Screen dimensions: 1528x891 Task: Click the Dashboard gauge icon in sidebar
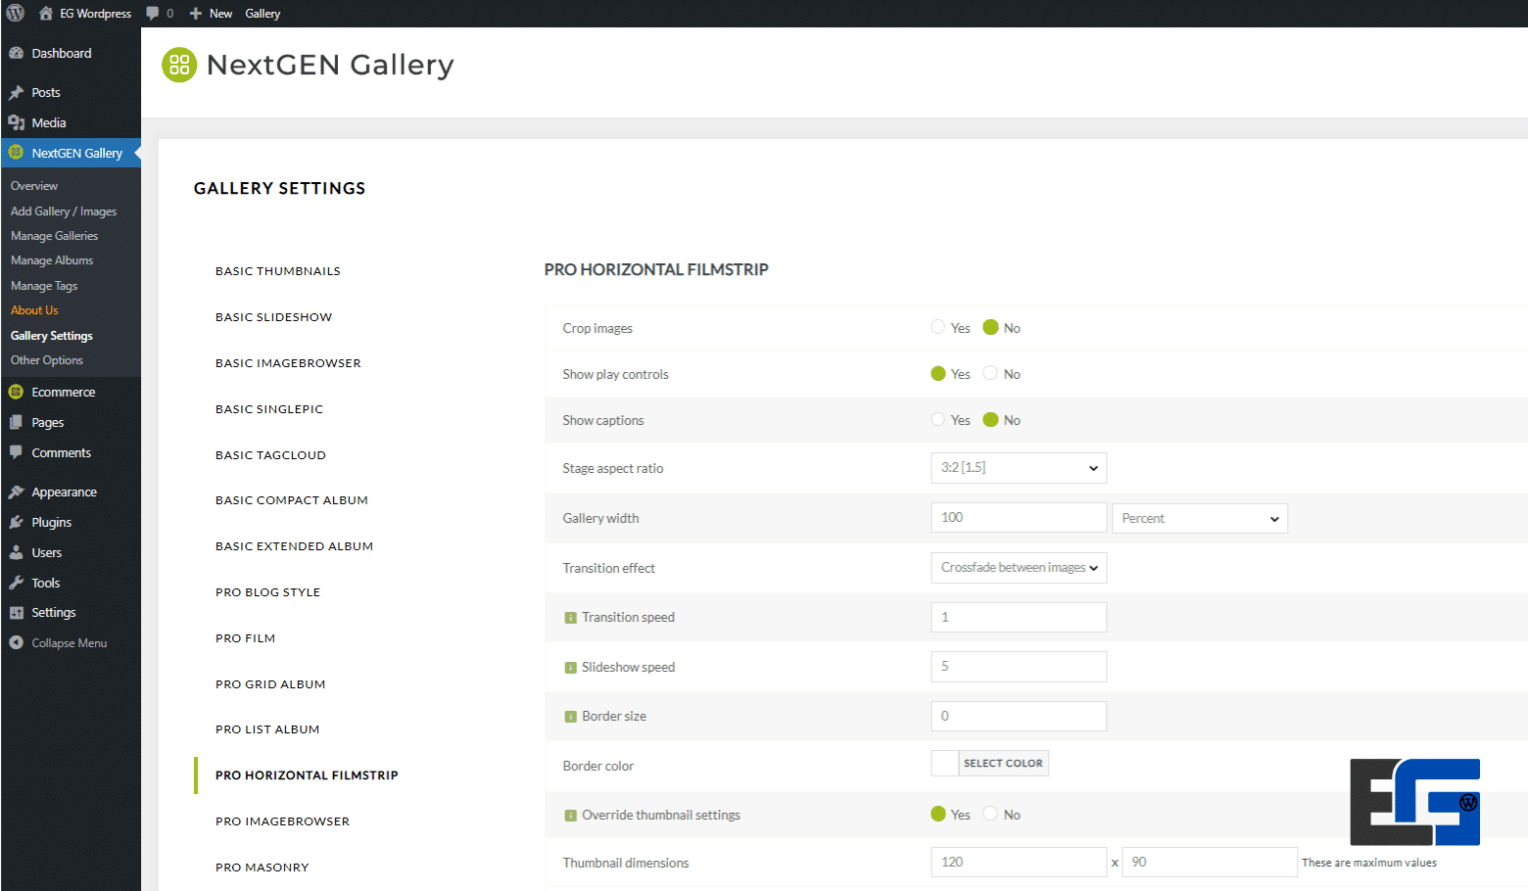point(16,53)
